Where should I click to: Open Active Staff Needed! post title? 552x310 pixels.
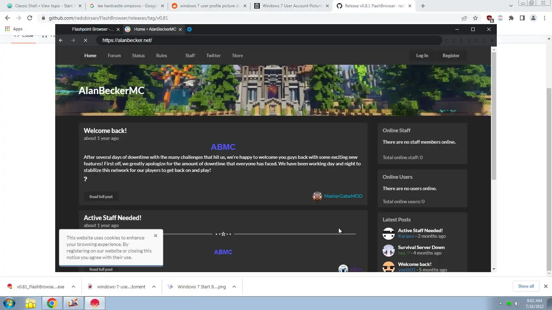coord(112,218)
